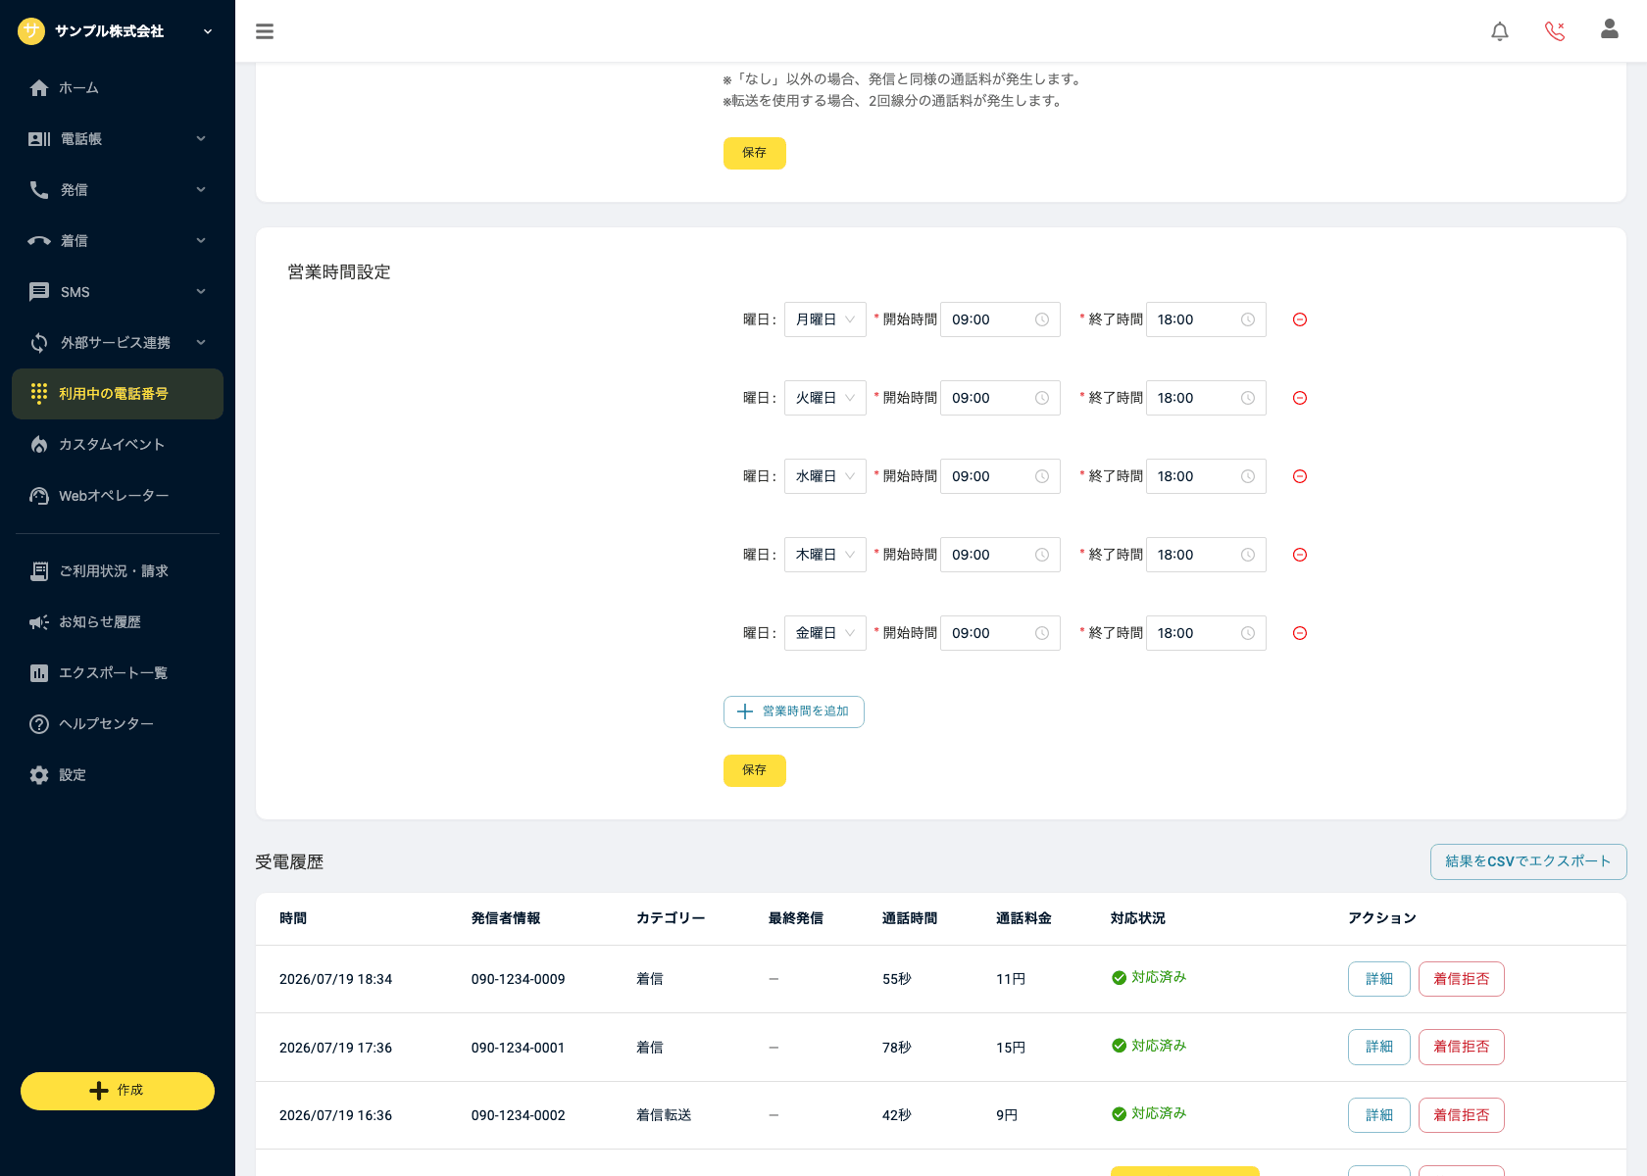Click the カスタムイベント flame icon
The image size is (1647, 1176).
click(x=39, y=445)
